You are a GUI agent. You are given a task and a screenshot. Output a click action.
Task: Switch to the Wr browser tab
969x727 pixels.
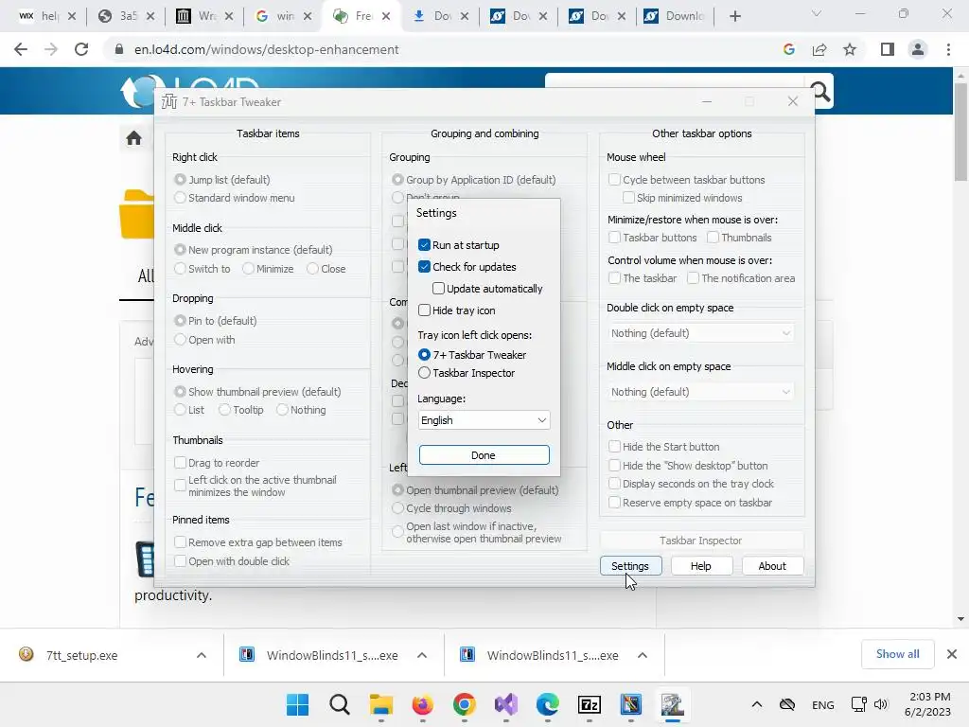click(198, 16)
